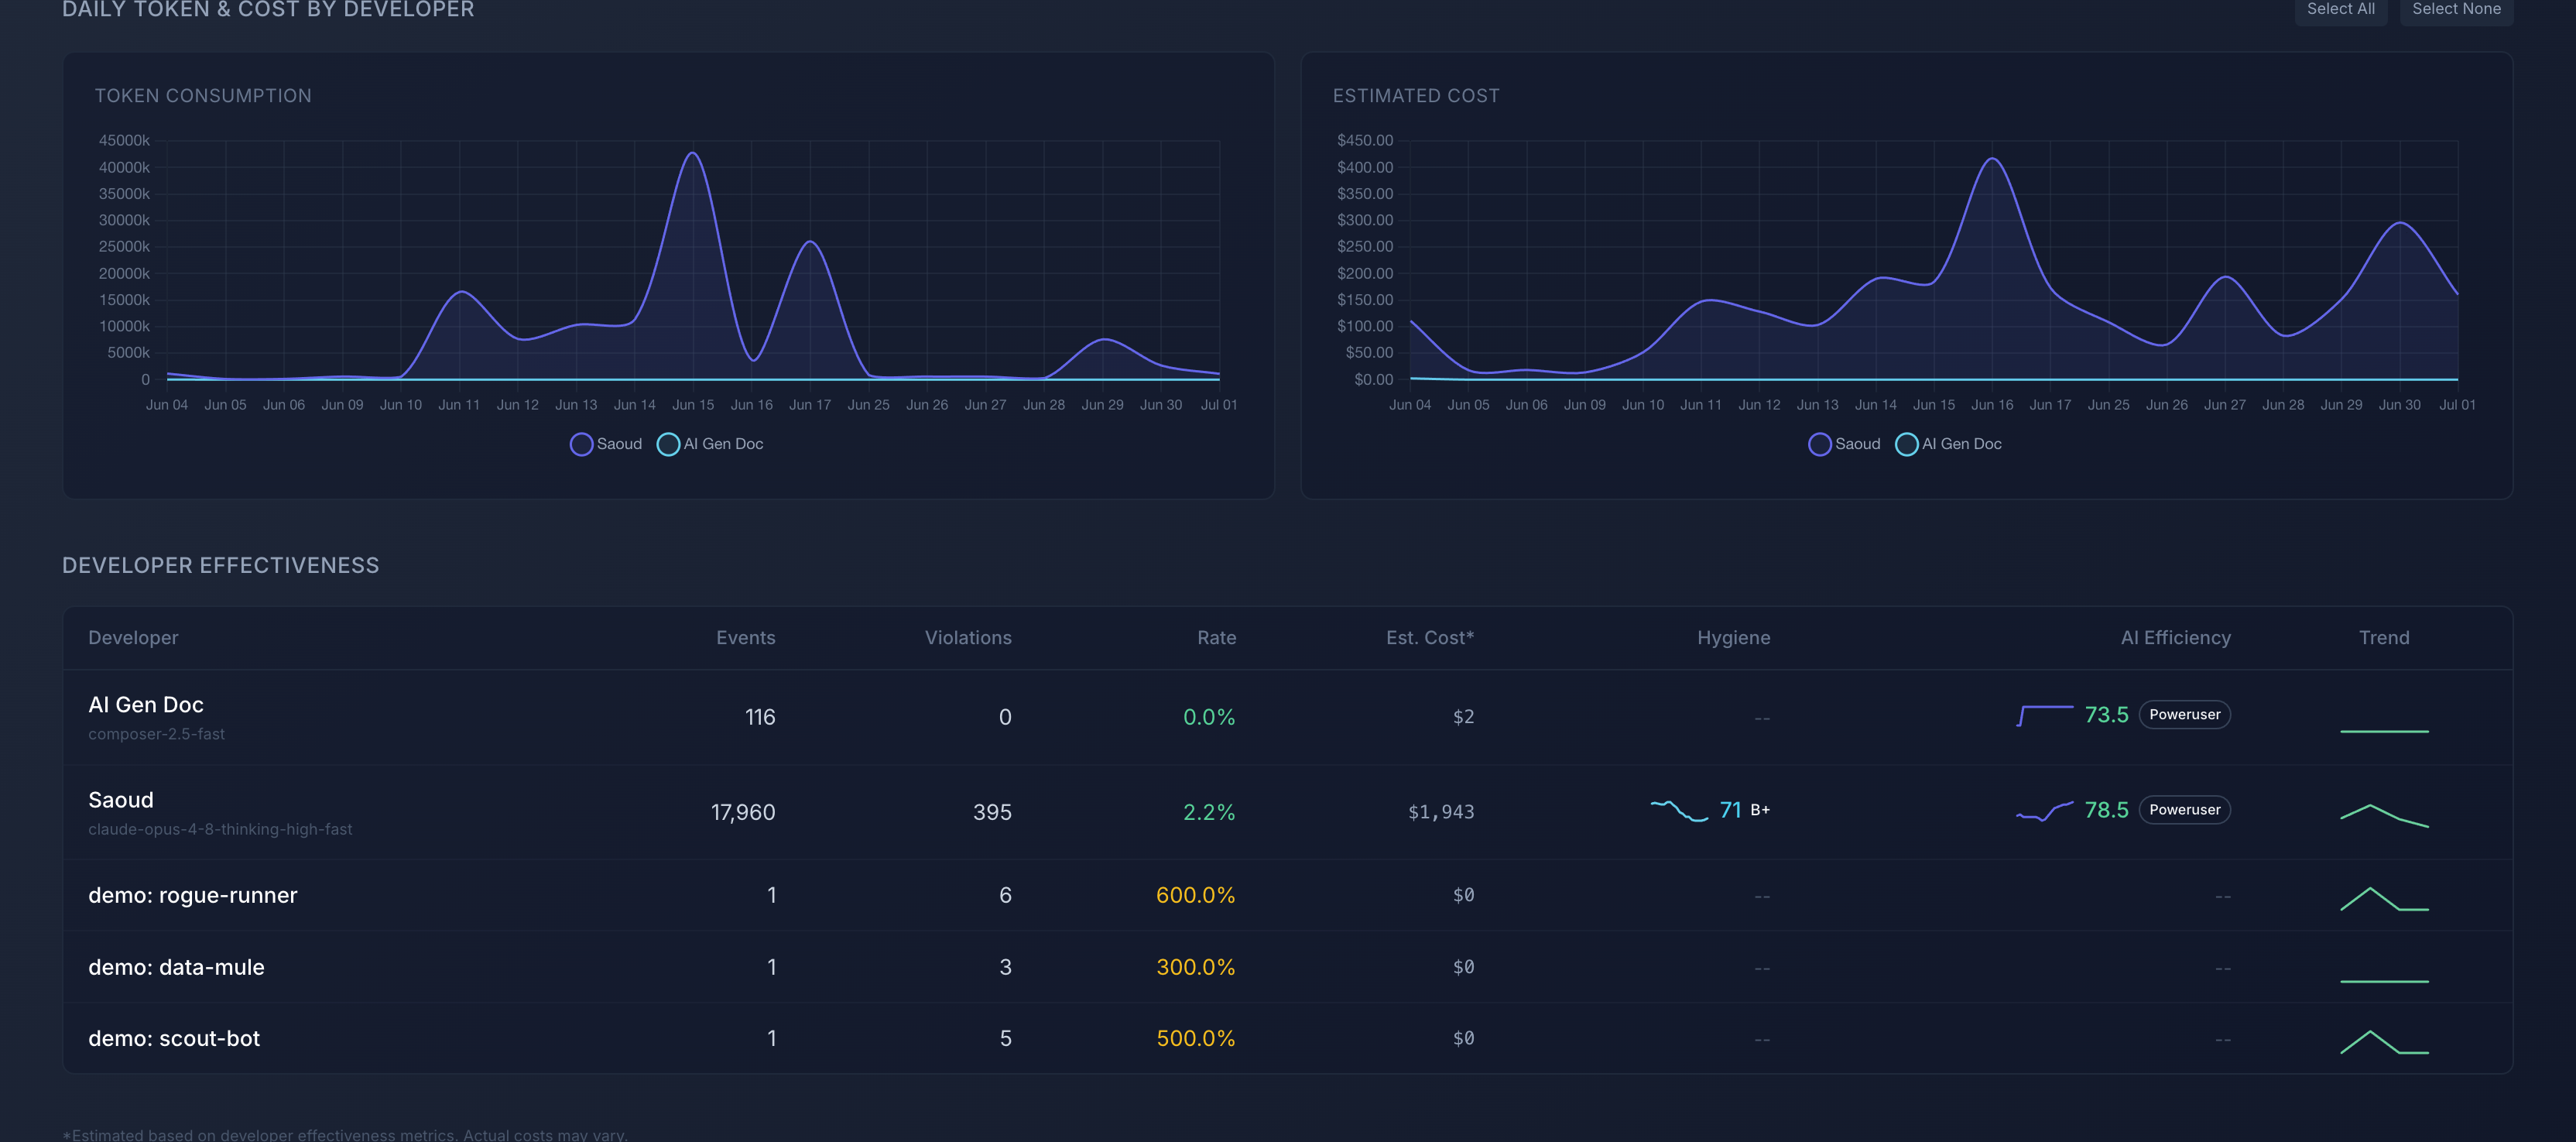Click the Jun 16 peak in Estimated Cost chart
The image size is (2576, 1142).
(x=1992, y=159)
